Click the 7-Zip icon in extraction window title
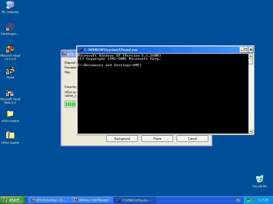The width and height of the screenshot is (273, 204). (x=64, y=54)
